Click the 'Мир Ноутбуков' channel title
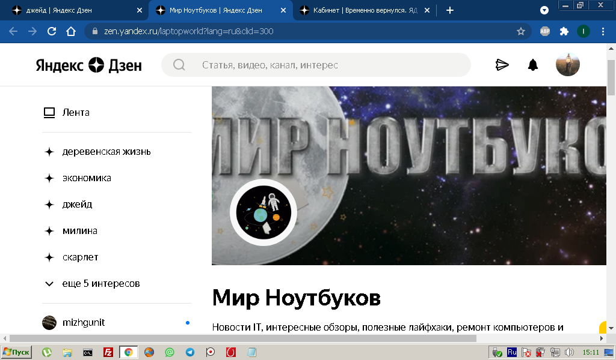The image size is (616, 360). (x=296, y=298)
